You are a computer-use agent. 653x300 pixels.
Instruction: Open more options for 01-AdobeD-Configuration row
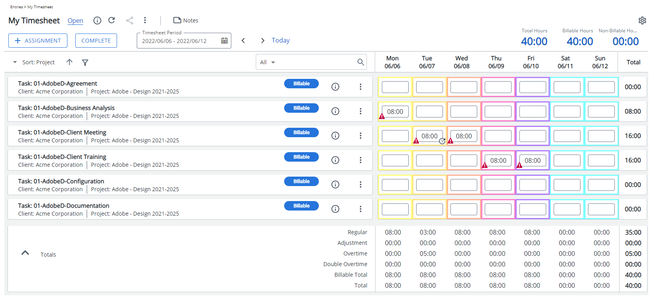360,184
